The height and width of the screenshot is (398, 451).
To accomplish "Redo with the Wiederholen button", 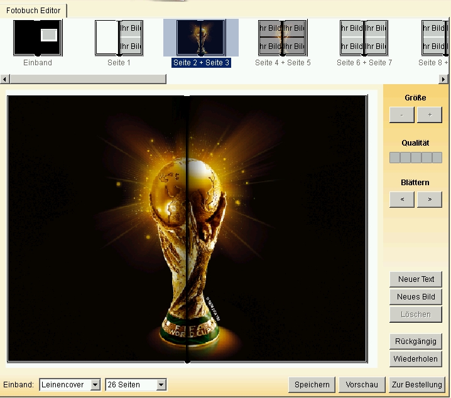I will click(416, 359).
